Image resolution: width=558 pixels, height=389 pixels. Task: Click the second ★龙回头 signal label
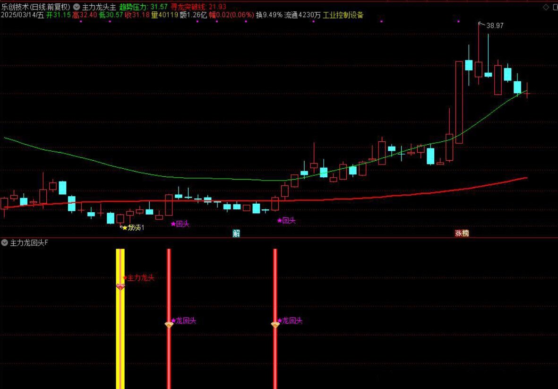tap(290, 320)
